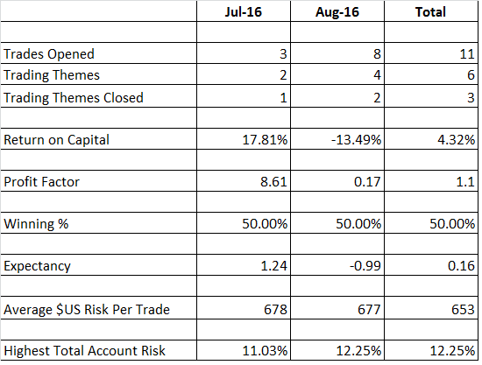Click the 11 total trades opened cell

pyautogui.click(x=431, y=53)
